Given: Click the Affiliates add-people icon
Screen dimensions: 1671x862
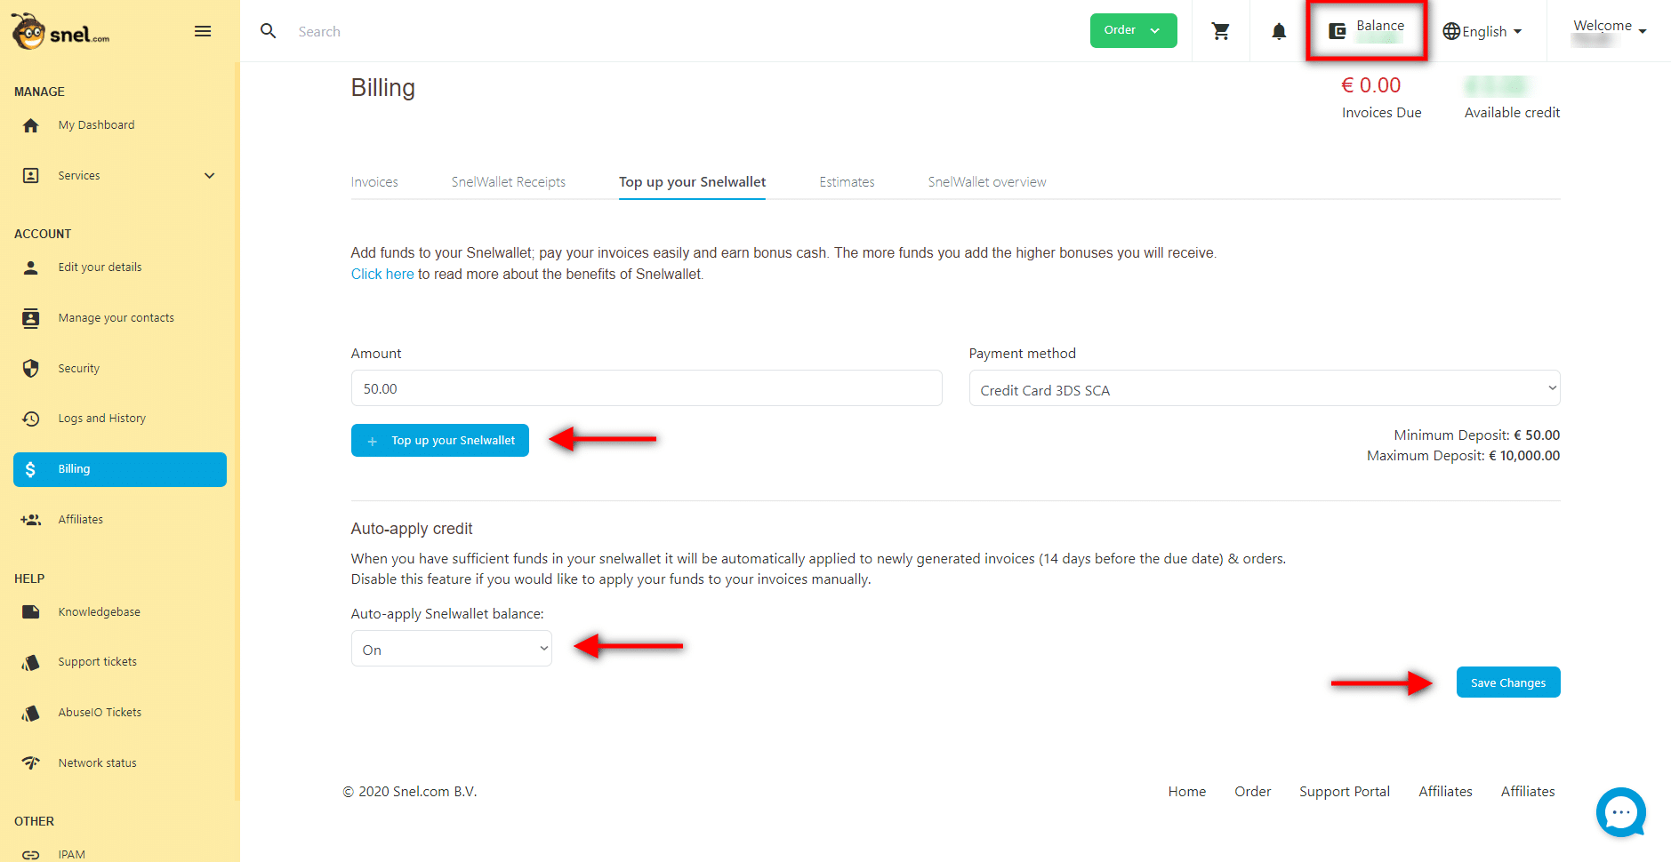Looking at the screenshot, I should [31, 520].
